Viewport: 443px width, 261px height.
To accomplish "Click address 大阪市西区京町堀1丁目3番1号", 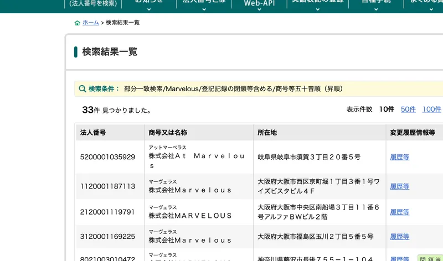I will point(319,186).
